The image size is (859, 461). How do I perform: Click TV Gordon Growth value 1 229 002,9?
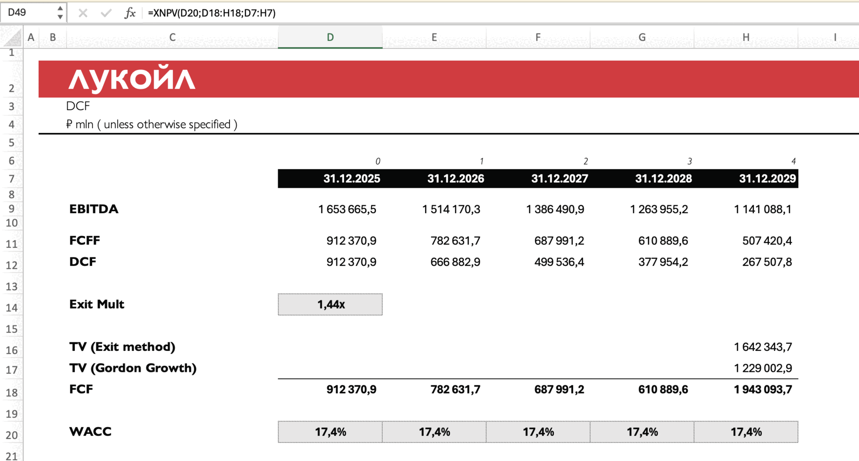(x=763, y=368)
